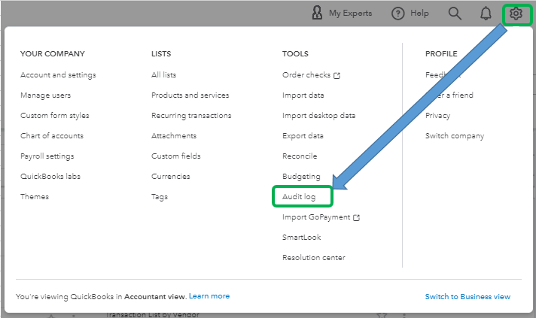Open Tags under Lists

point(160,197)
